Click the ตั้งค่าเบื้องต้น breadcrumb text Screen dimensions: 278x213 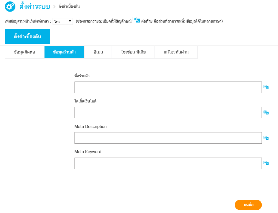click(69, 6)
